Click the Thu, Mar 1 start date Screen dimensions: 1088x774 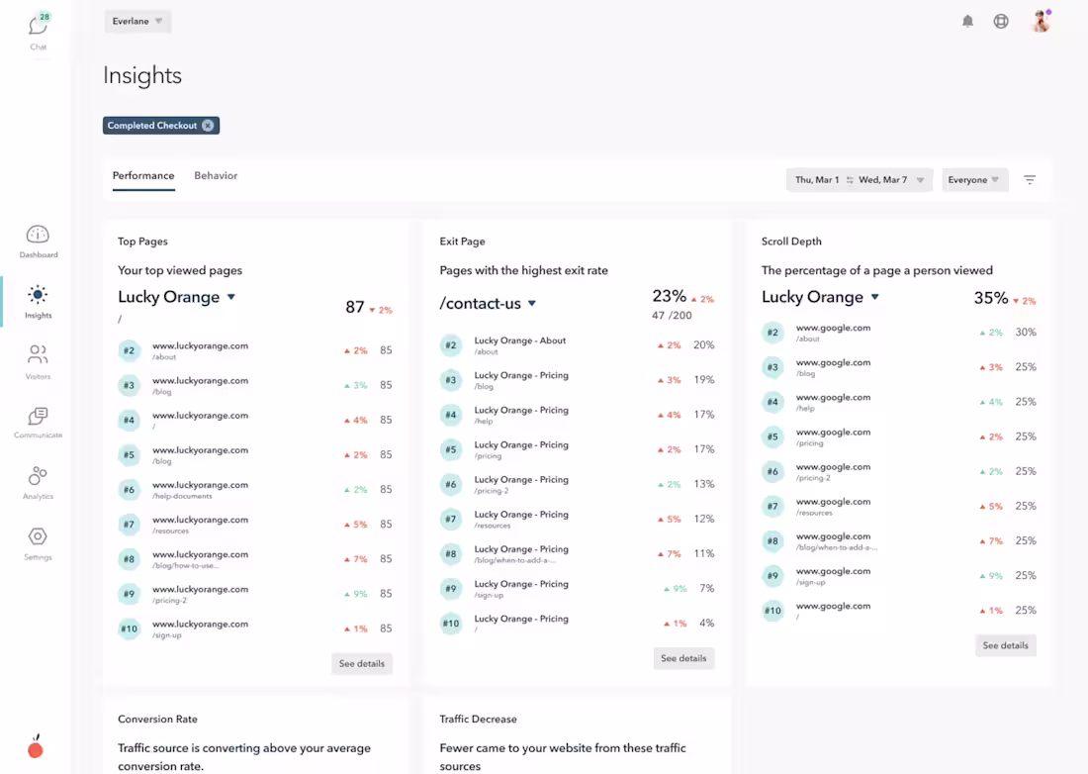(x=817, y=180)
